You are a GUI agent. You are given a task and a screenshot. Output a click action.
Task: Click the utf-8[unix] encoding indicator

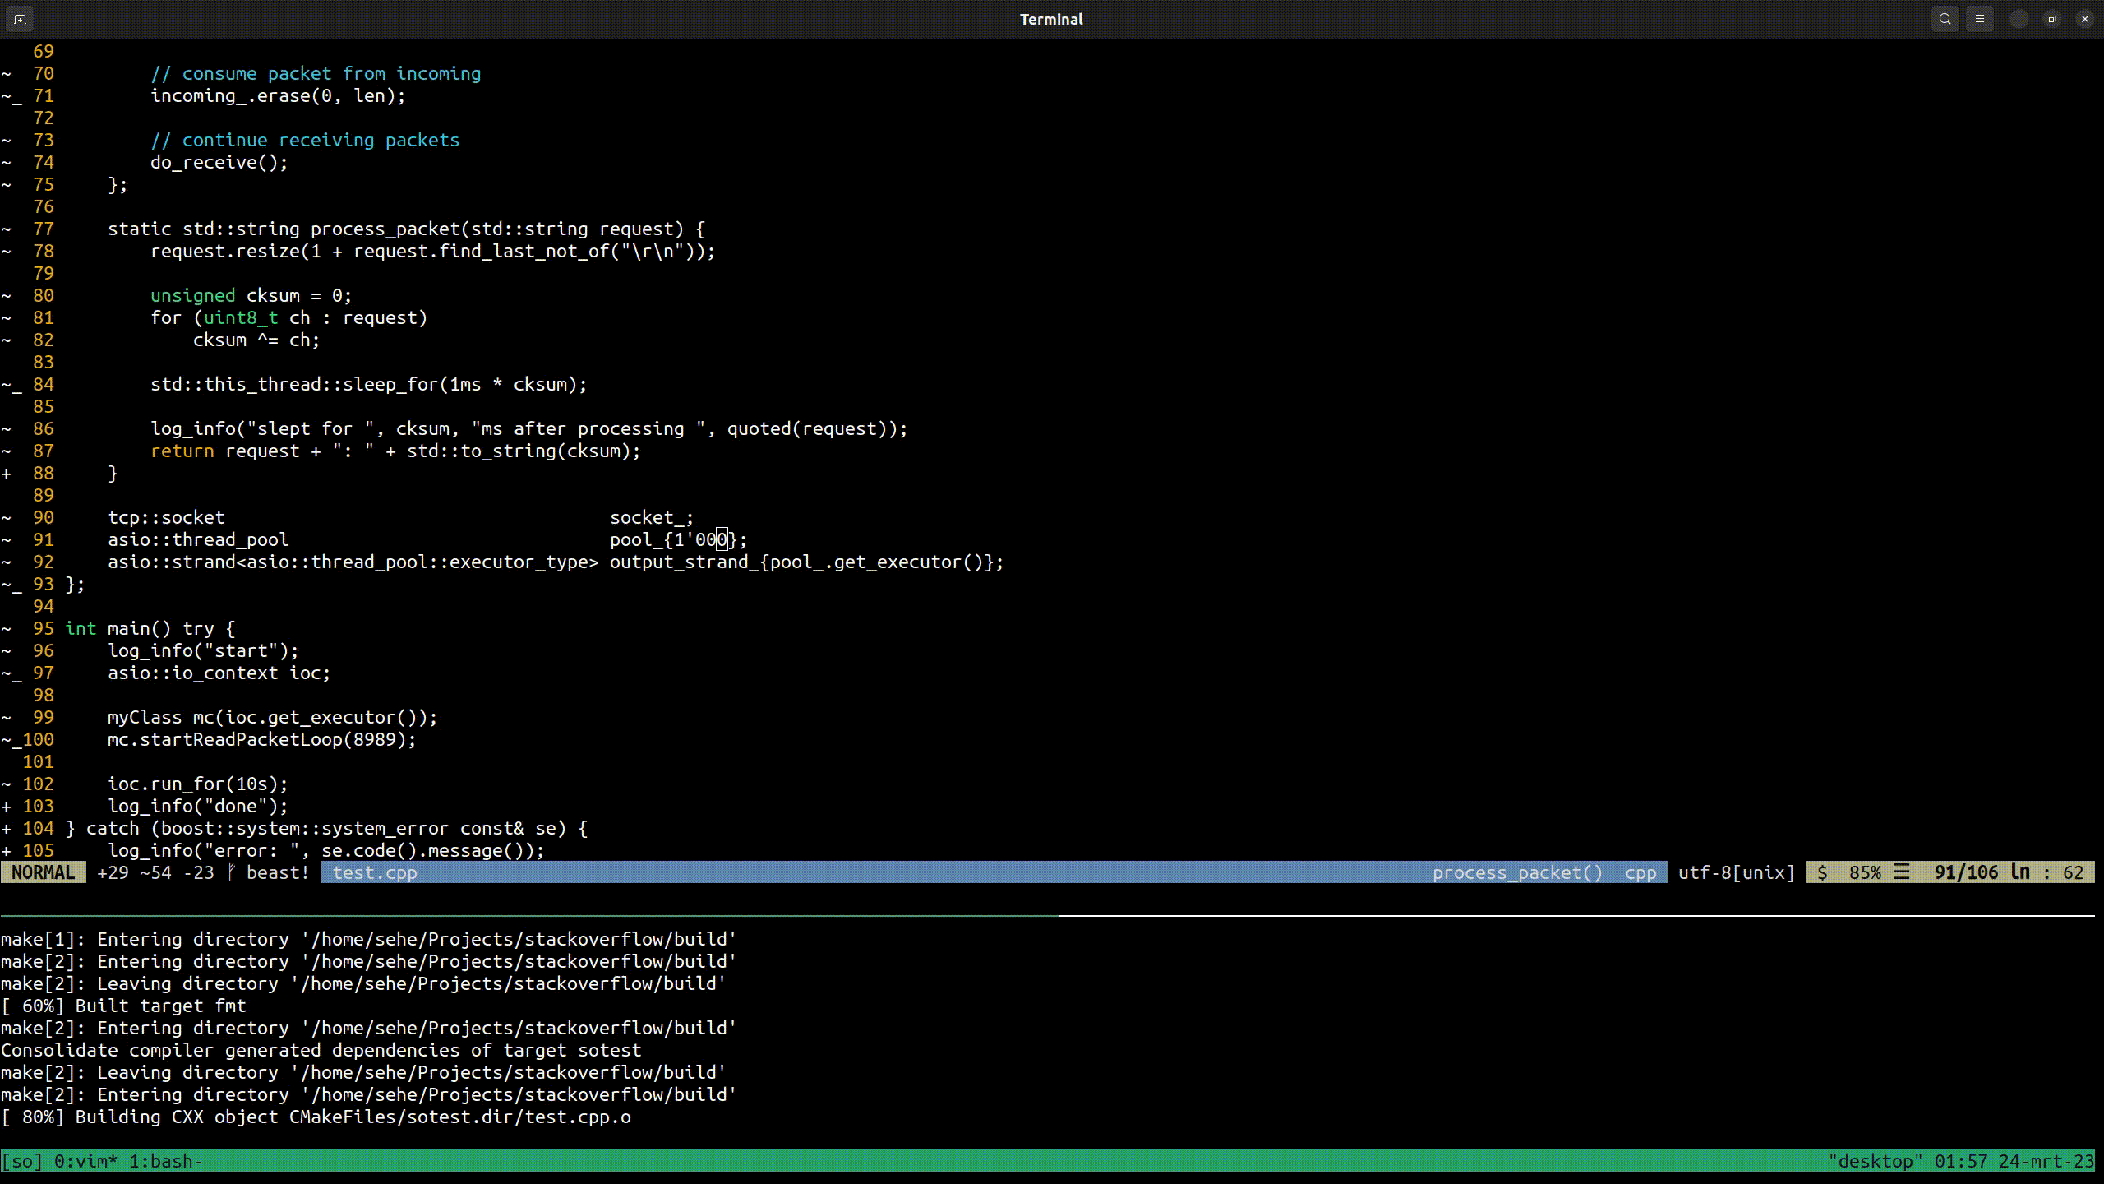[x=1736, y=872]
